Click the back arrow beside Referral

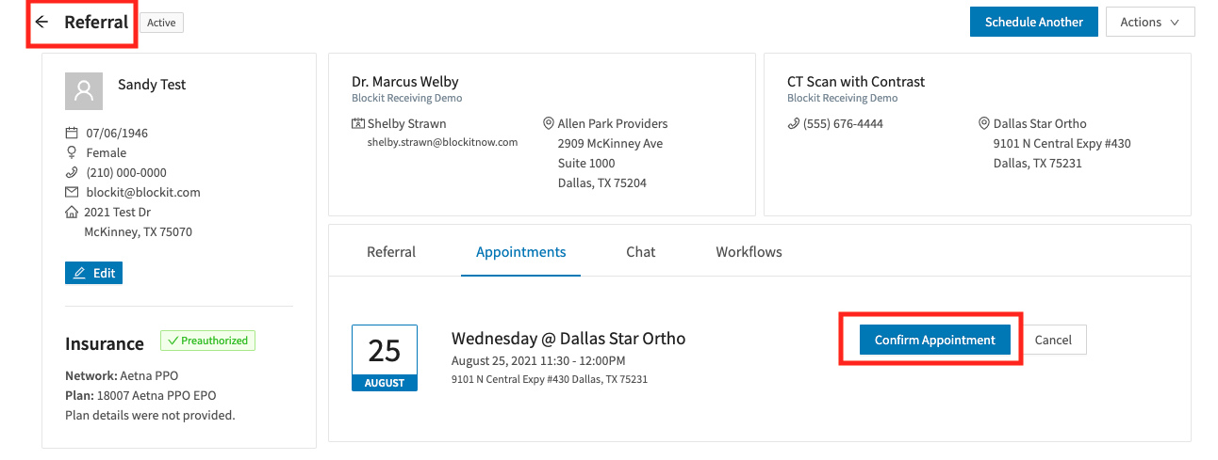[41, 22]
